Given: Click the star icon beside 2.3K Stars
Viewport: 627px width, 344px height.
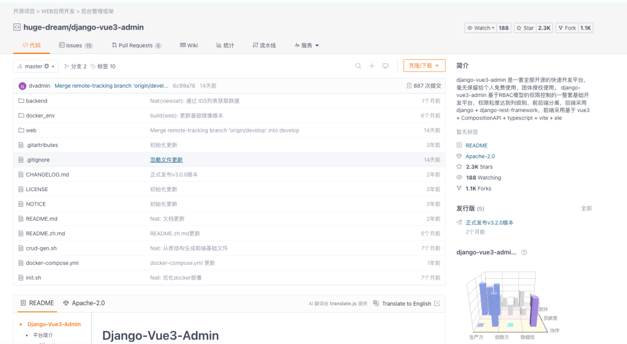Looking at the screenshot, I should (459, 167).
